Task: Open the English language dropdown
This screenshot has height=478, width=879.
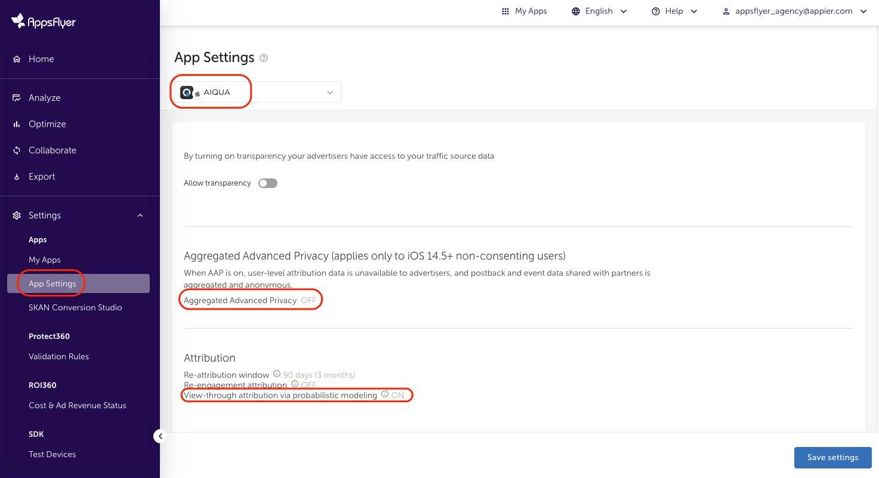Action: point(599,11)
